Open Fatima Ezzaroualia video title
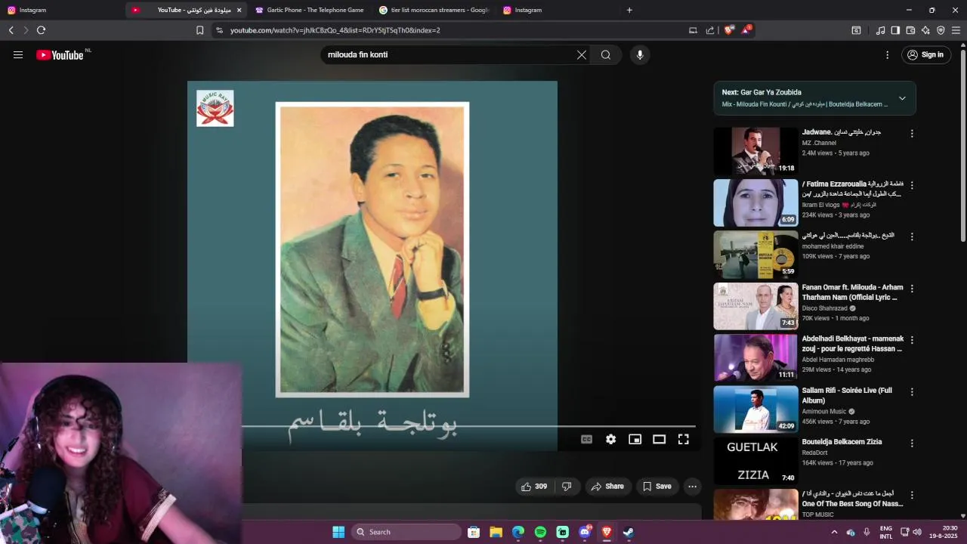 coord(852,189)
